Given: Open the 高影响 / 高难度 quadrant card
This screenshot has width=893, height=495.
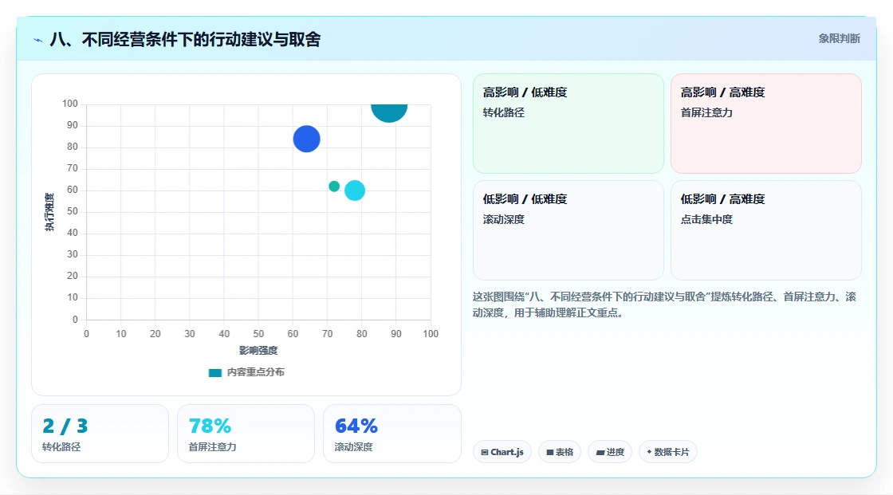Looking at the screenshot, I should coord(766,124).
